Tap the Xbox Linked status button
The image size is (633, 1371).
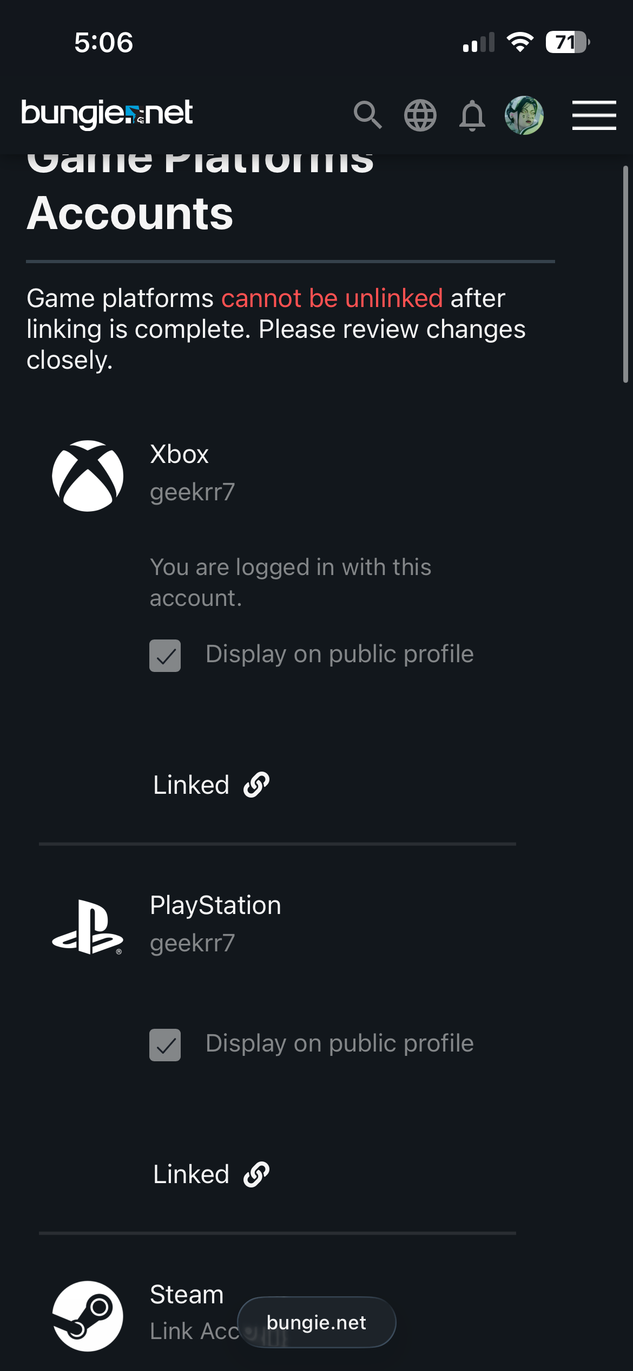tap(192, 785)
